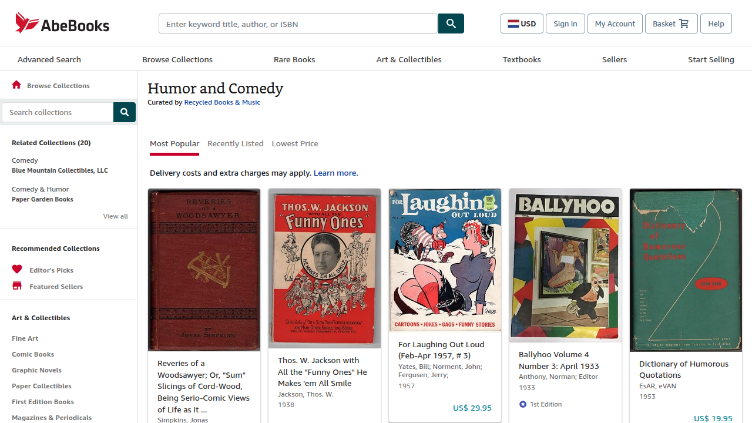
Task: Open the For Laughing Out Loud cover image
Action: coord(445,260)
